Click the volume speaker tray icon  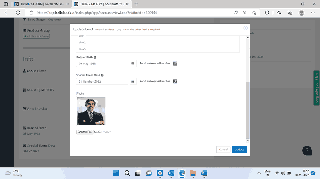[x=283, y=173]
